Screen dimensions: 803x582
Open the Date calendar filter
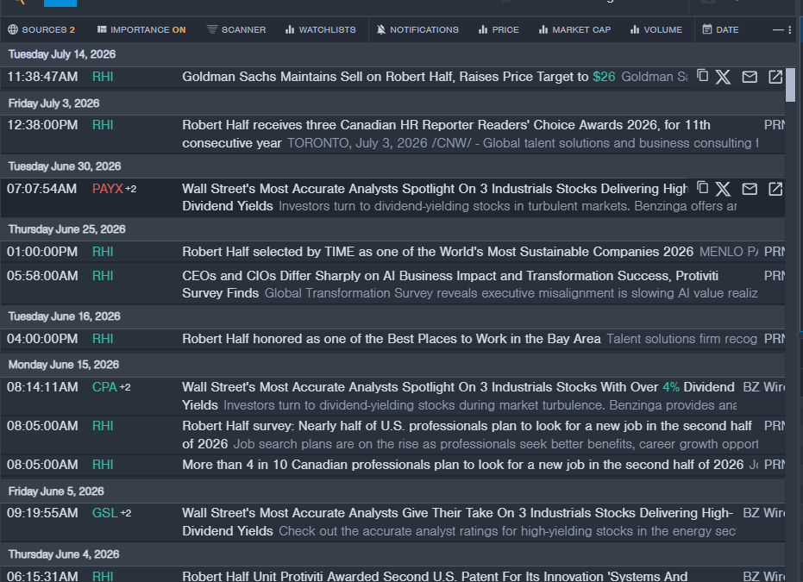coord(720,29)
